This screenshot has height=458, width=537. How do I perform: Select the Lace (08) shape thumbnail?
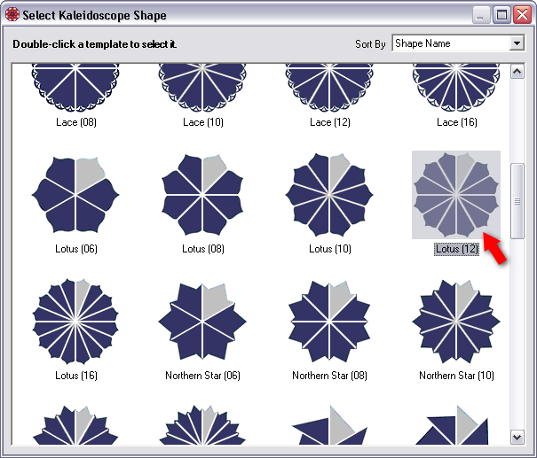pyautogui.click(x=75, y=88)
